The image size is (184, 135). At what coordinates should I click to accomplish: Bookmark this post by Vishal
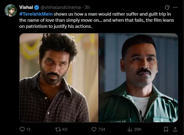(x=166, y=129)
